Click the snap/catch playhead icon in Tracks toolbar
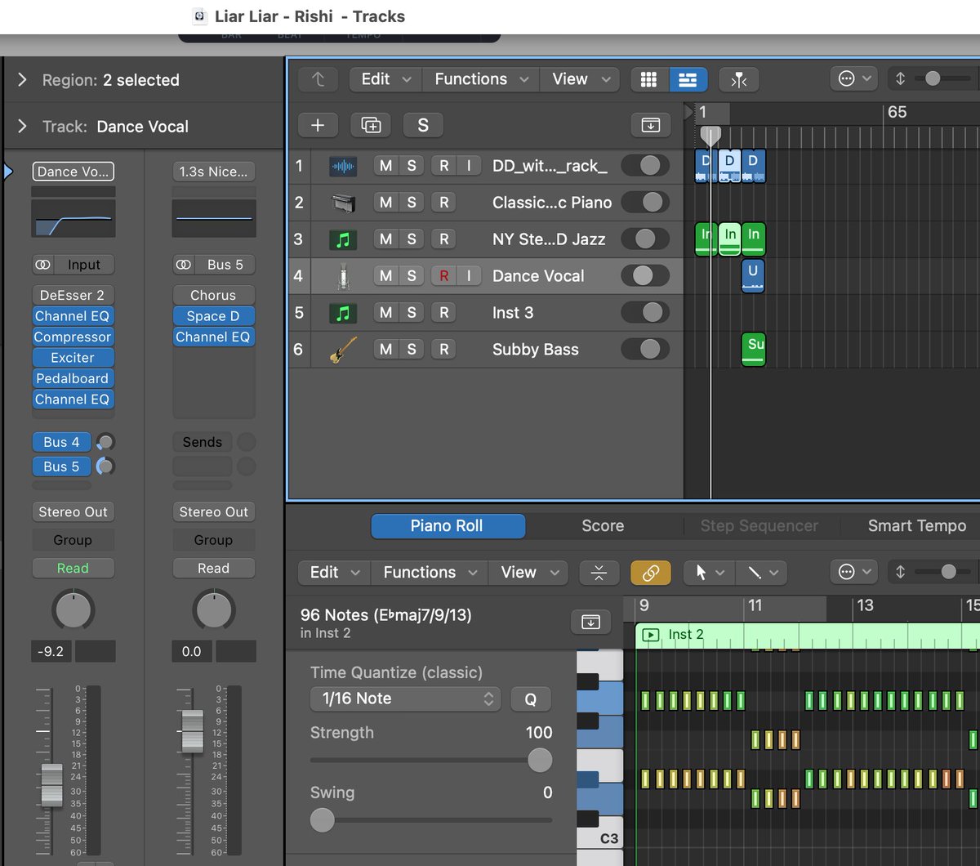980x866 pixels. (x=739, y=79)
